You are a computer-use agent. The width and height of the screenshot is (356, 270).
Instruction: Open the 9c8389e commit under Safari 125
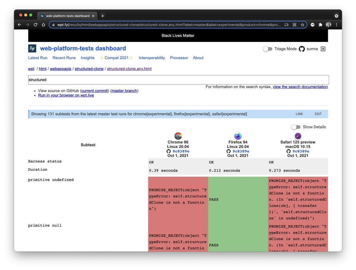pyautogui.click(x=301, y=151)
